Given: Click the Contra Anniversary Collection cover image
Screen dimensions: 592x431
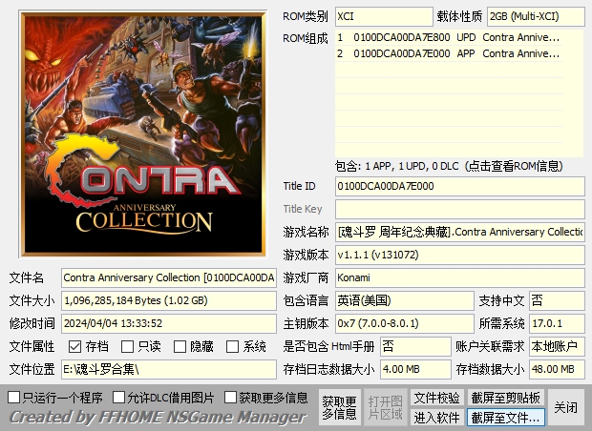Looking at the screenshot, I should pos(141,133).
